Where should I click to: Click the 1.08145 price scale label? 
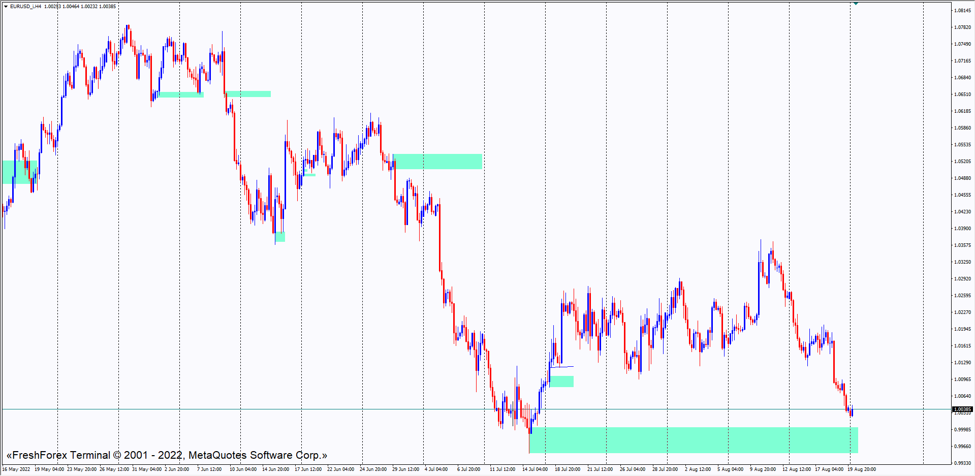(962, 11)
